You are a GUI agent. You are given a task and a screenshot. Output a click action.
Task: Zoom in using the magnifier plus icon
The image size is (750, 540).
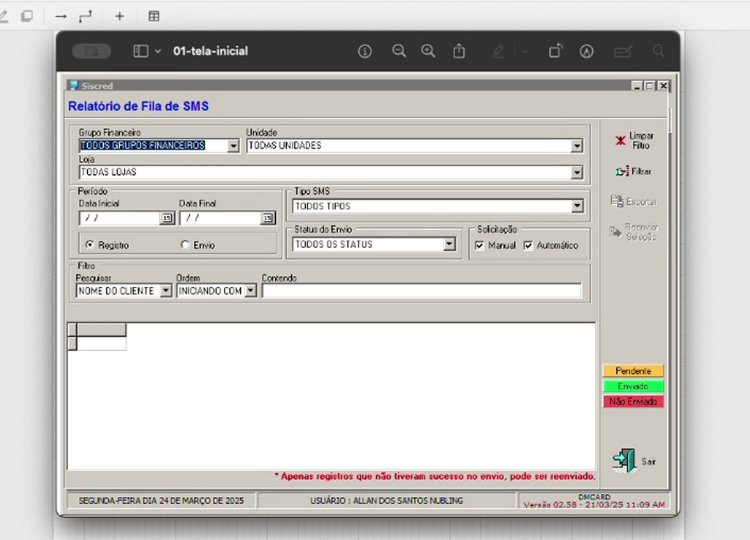point(428,51)
